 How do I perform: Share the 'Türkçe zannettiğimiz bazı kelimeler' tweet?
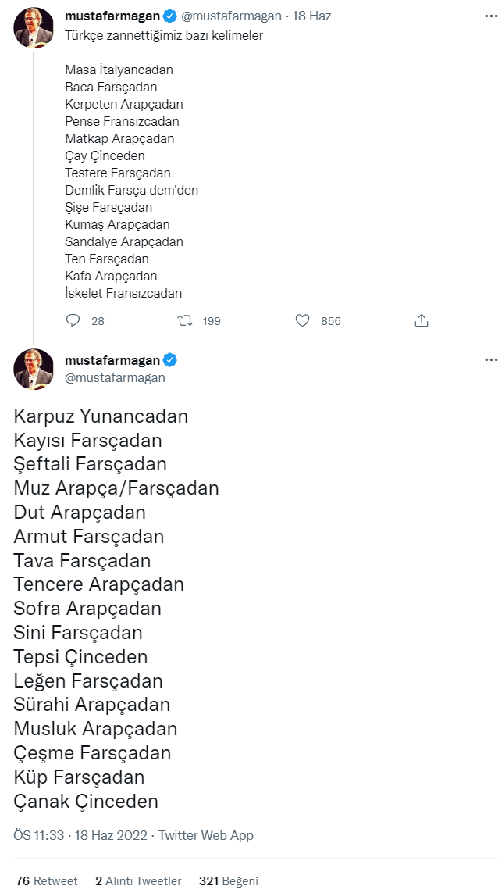421,320
